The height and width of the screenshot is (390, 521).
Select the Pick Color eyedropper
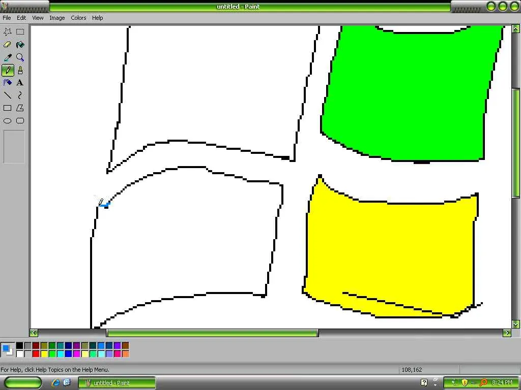[7, 57]
